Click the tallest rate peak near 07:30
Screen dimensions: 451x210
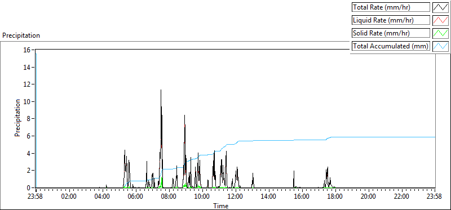161,90
